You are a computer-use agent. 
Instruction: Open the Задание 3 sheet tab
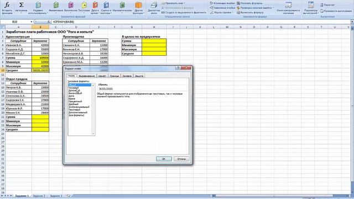tap(56, 196)
